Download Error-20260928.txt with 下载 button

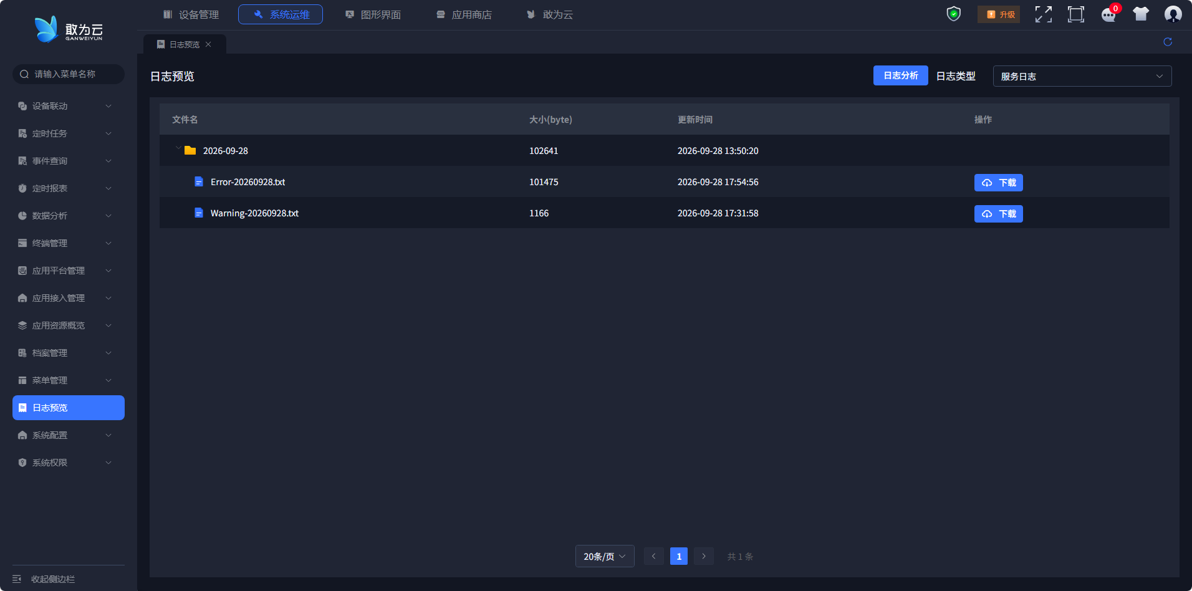(999, 183)
